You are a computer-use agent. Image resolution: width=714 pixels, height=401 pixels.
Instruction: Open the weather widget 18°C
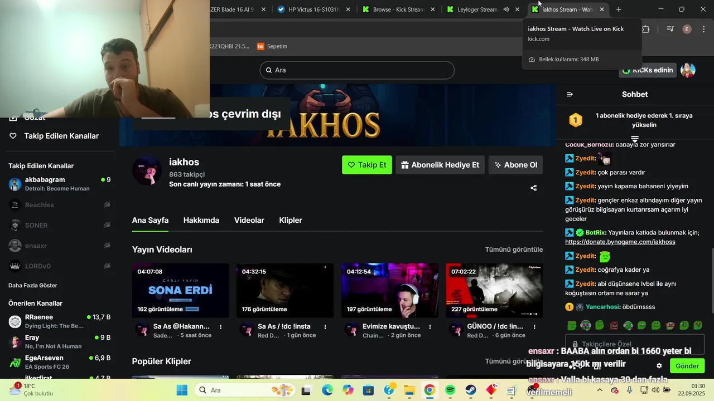pos(31,389)
